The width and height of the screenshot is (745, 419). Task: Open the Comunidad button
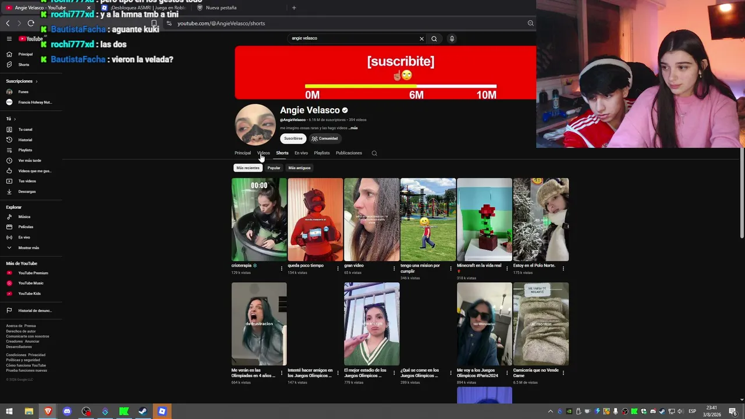click(x=325, y=139)
